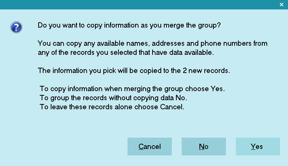This screenshot has height=166, width=288.
Task: Click the blue question mark icon
Action: pyautogui.click(x=16, y=27)
